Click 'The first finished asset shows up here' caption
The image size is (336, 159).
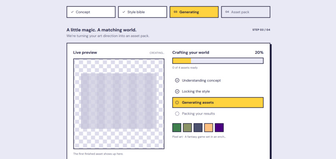(x=98, y=154)
